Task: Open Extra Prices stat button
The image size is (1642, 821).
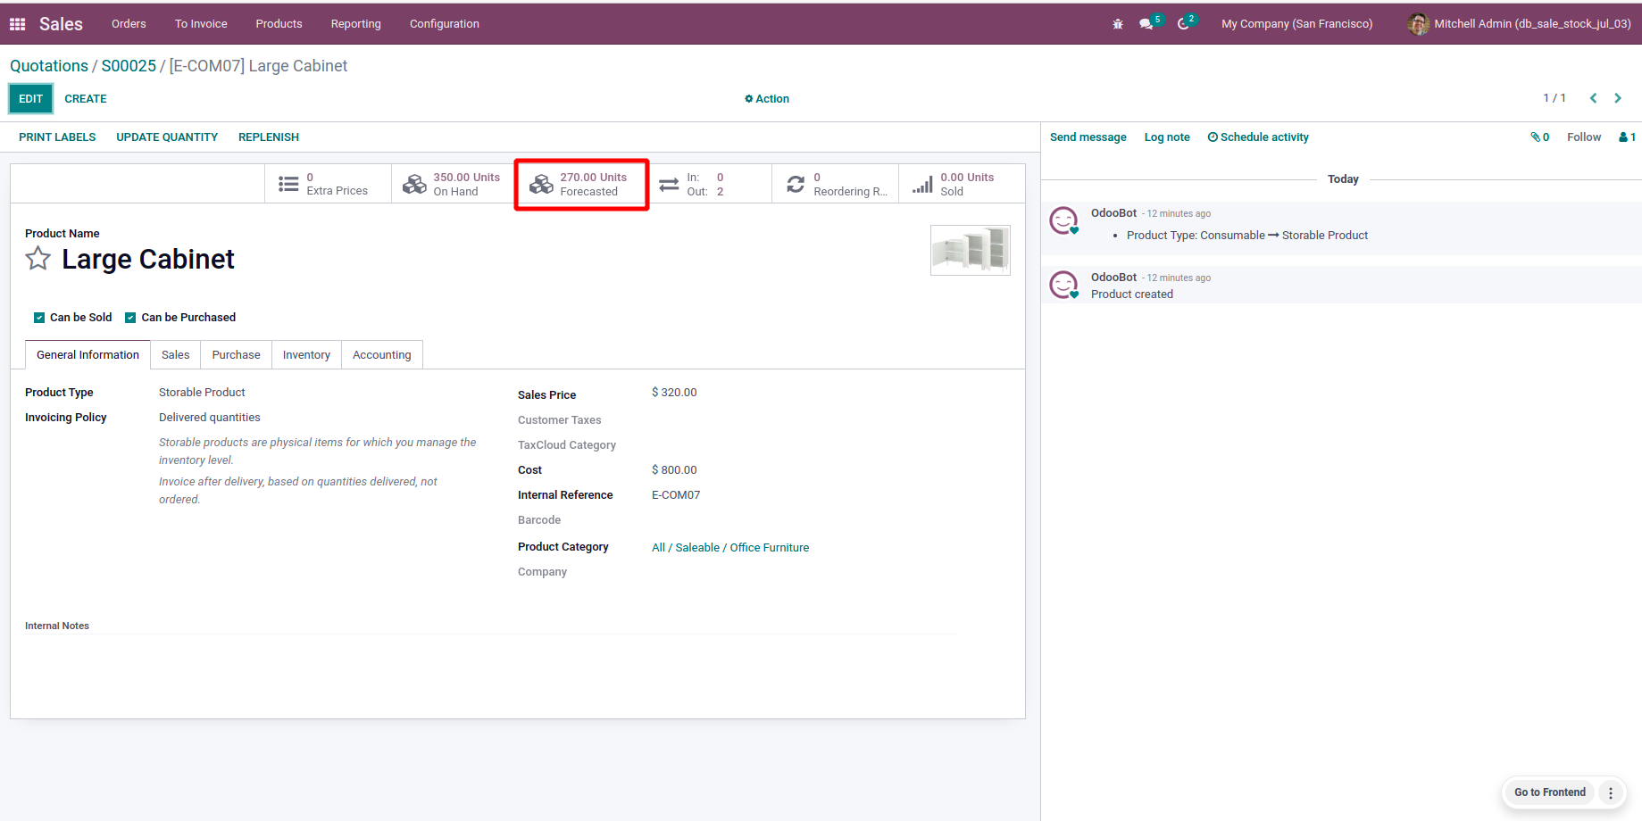Action: coord(328,184)
